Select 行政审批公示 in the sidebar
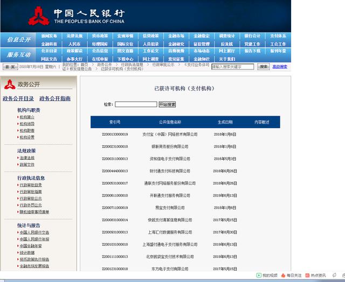Screen dimensions: 345x282 tap(31, 198)
